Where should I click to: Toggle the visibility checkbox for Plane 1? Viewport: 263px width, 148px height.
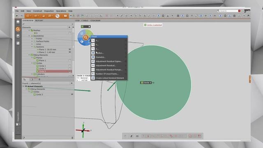70,60
